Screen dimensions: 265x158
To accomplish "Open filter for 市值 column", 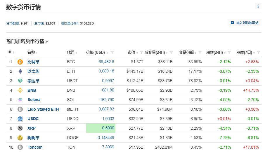I will tap(141, 53).
